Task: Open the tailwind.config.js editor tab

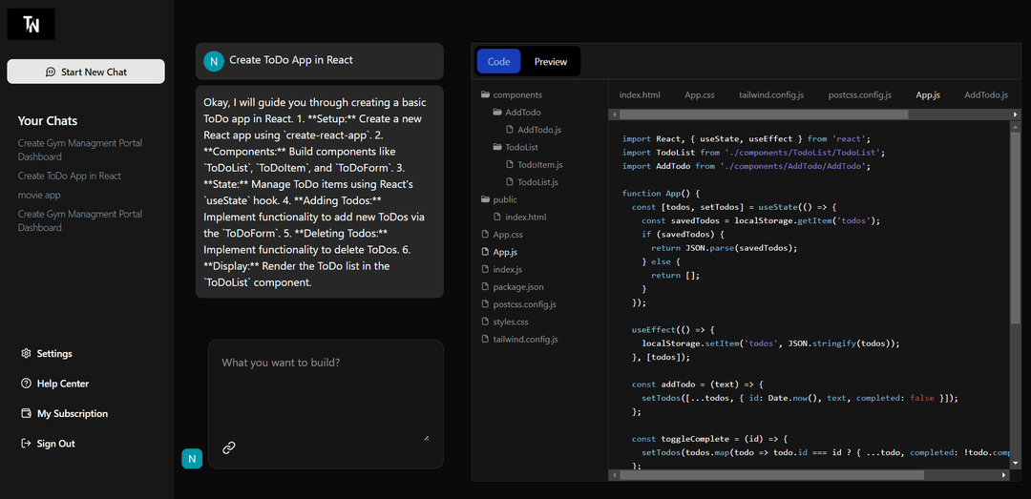Action: (771, 94)
